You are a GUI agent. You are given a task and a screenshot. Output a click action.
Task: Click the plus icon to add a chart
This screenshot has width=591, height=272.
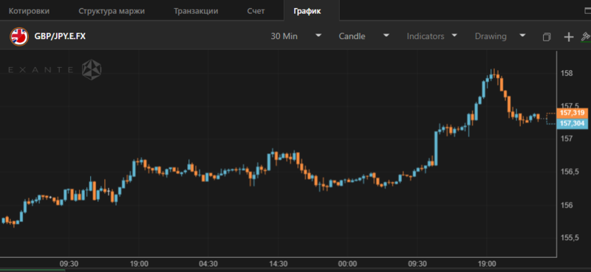568,37
